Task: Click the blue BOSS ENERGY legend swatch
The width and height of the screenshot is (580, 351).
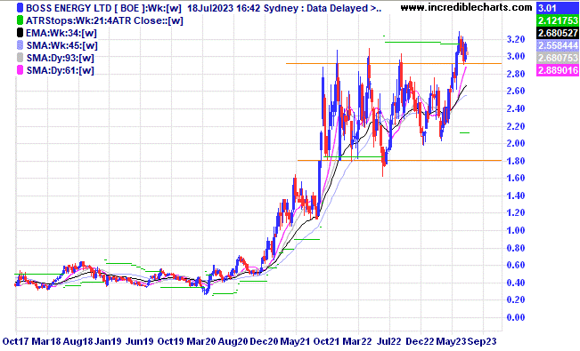Action: pyautogui.click(x=20, y=8)
